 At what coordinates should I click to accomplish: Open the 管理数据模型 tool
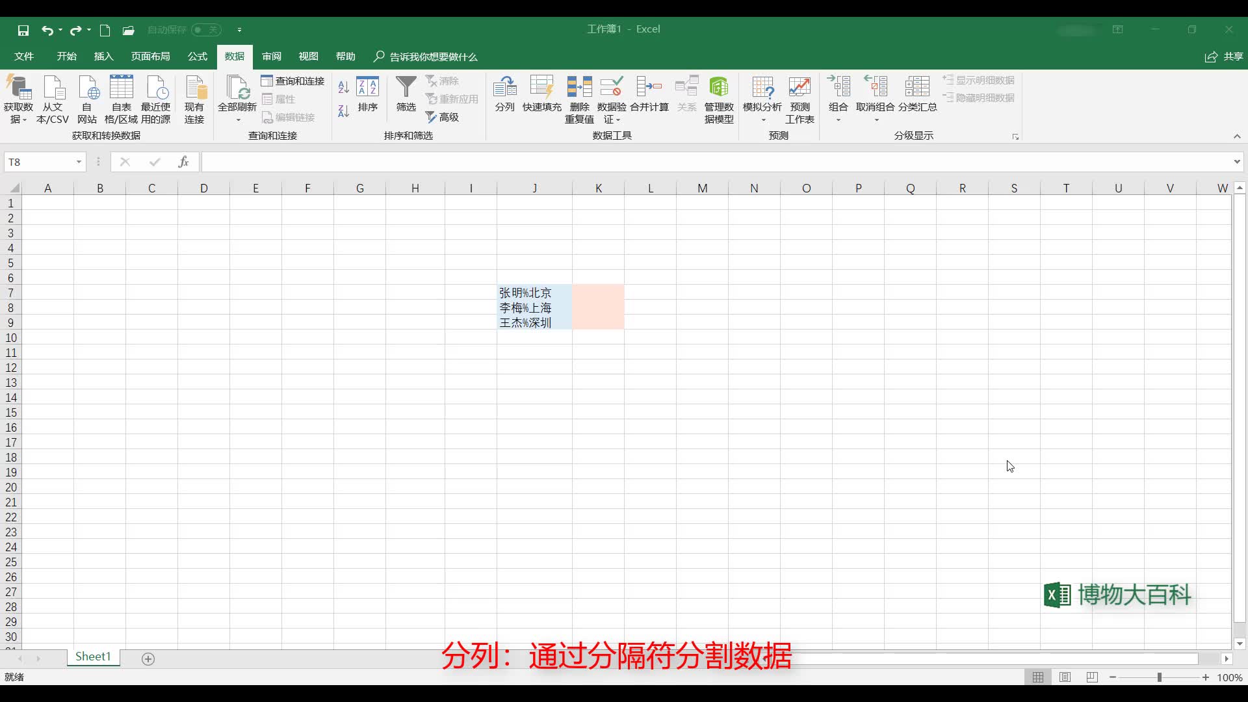tap(718, 97)
